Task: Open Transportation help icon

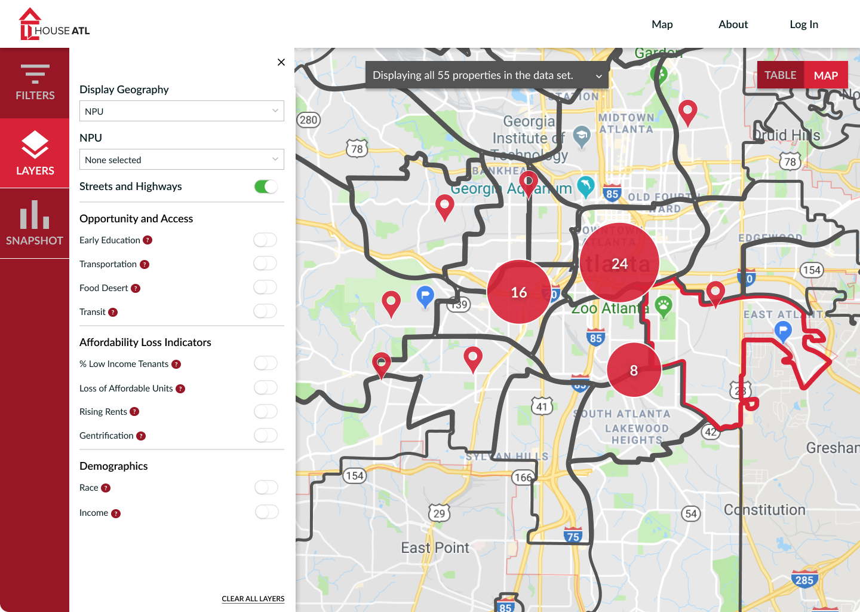Action: 145,264
